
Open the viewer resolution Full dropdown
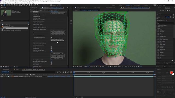tap(105, 66)
